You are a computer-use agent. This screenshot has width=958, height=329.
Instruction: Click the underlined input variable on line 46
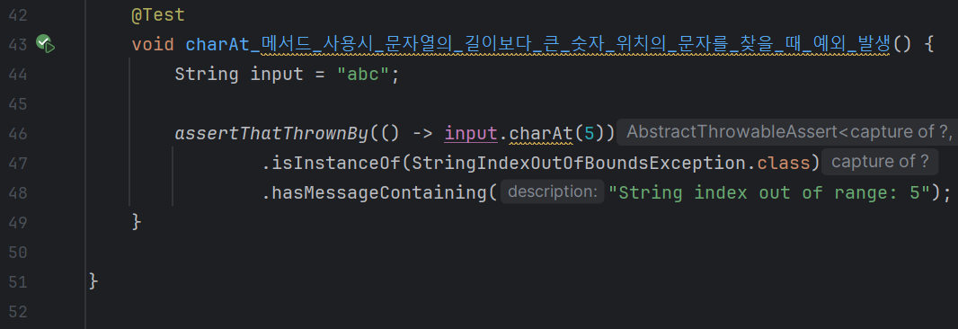(x=470, y=133)
